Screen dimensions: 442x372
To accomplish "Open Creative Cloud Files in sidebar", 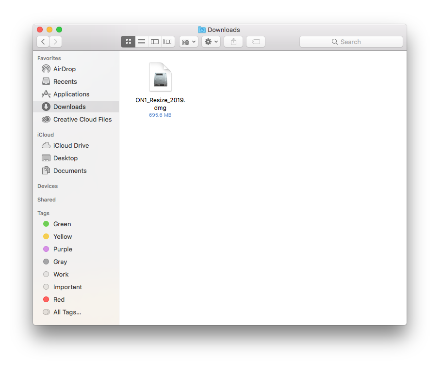I will (76, 119).
